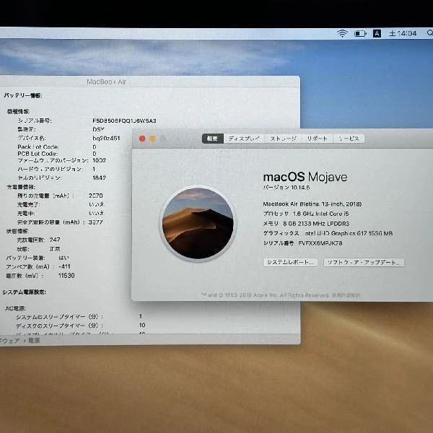Click device name bq20z451
The width and height of the screenshot is (433, 433).
point(106,138)
